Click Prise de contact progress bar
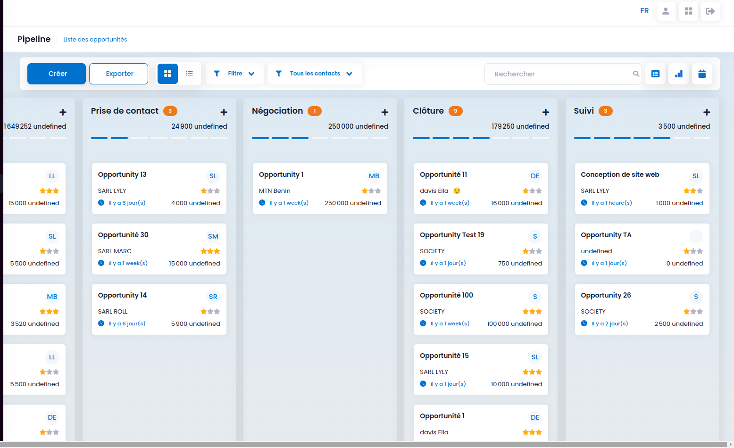The width and height of the screenshot is (734, 448). [x=159, y=138]
